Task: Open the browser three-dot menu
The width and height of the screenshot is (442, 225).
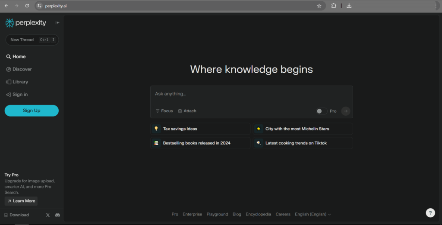Action: click(436, 6)
